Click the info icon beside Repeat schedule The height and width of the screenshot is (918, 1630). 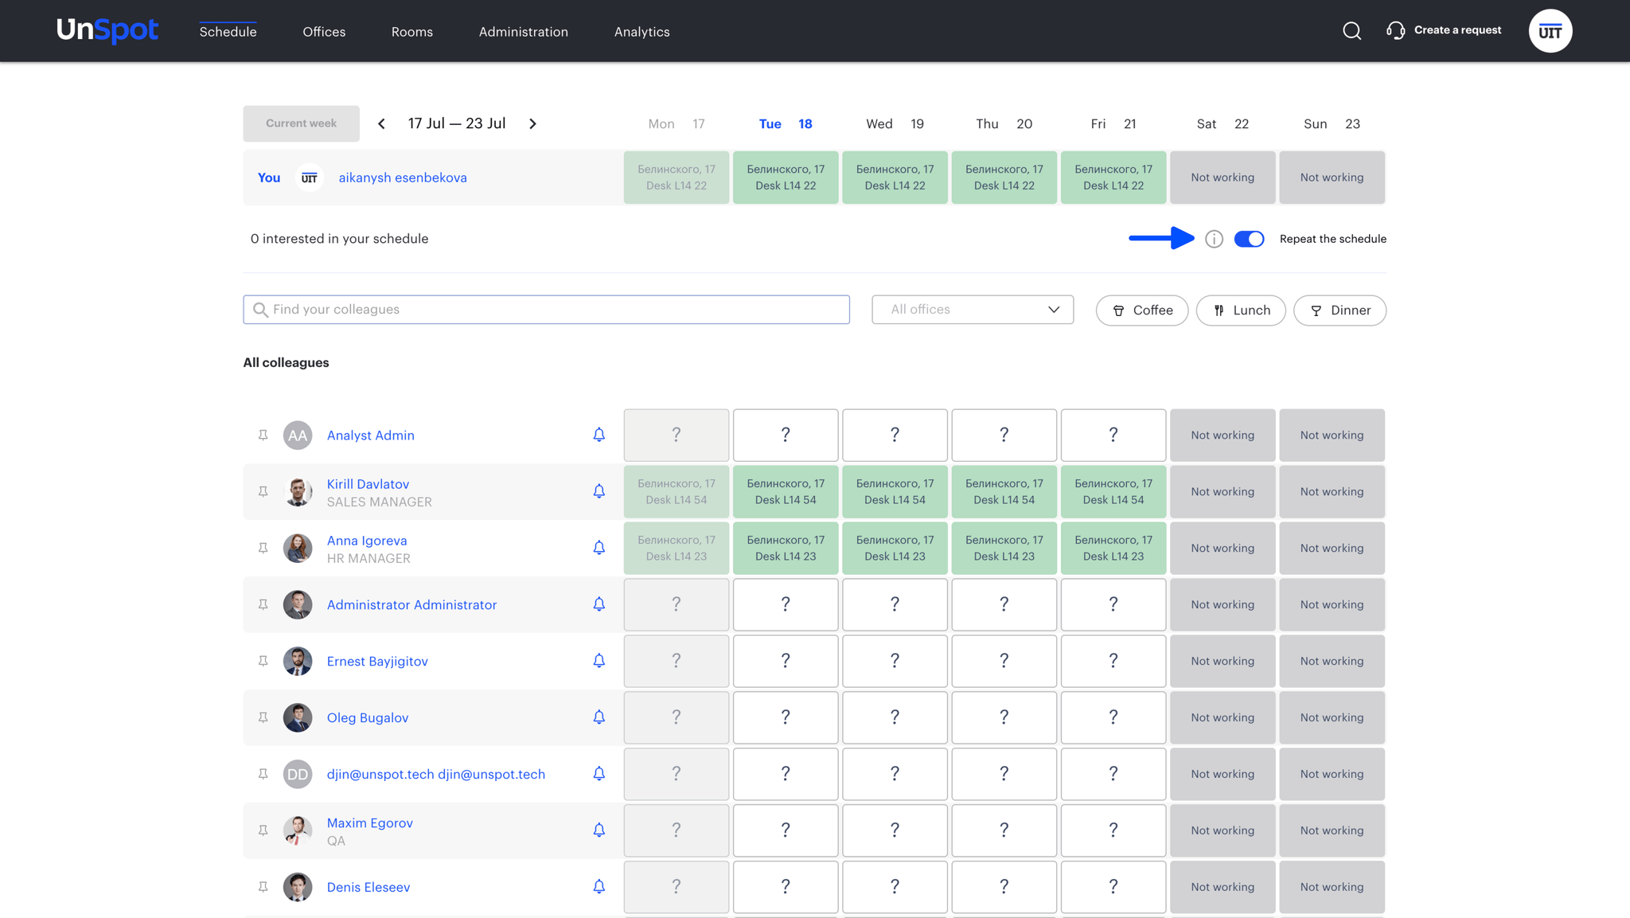pos(1214,239)
